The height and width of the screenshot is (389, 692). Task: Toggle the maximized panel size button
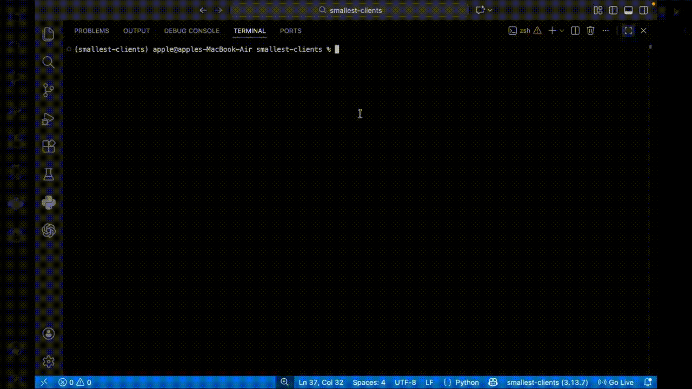[628, 31]
